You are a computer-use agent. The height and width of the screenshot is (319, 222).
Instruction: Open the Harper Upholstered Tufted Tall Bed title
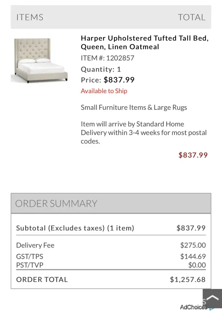coord(144,42)
